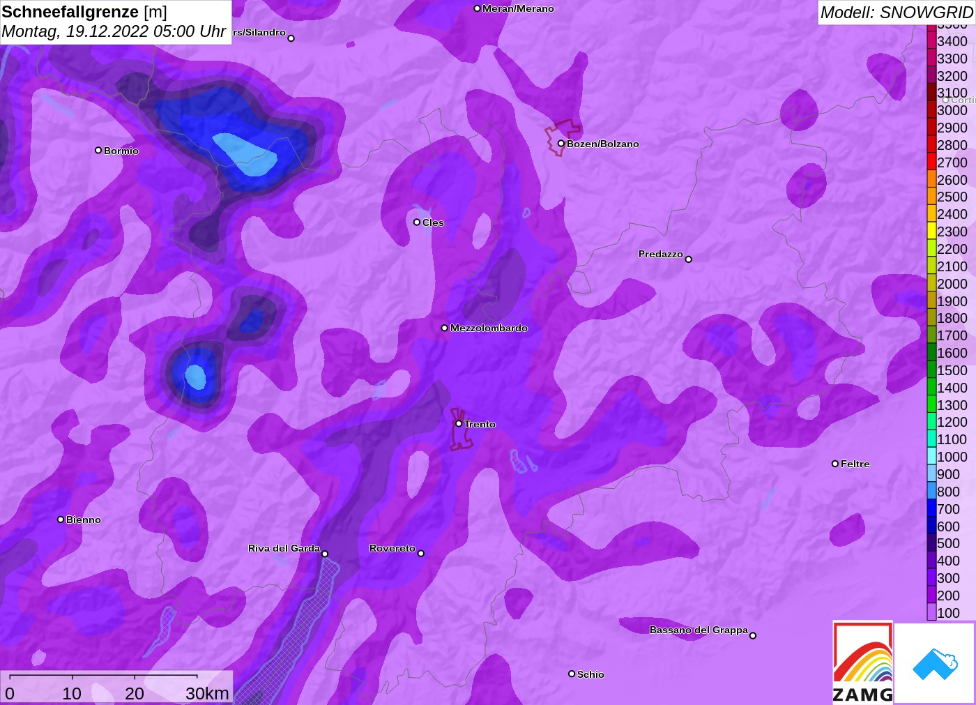976x705 pixels.
Task: Click the 100 light purple legend swatch
Action: tap(931, 612)
